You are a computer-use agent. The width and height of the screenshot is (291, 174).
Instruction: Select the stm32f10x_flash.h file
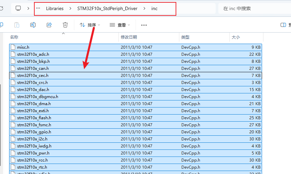(136, 118)
